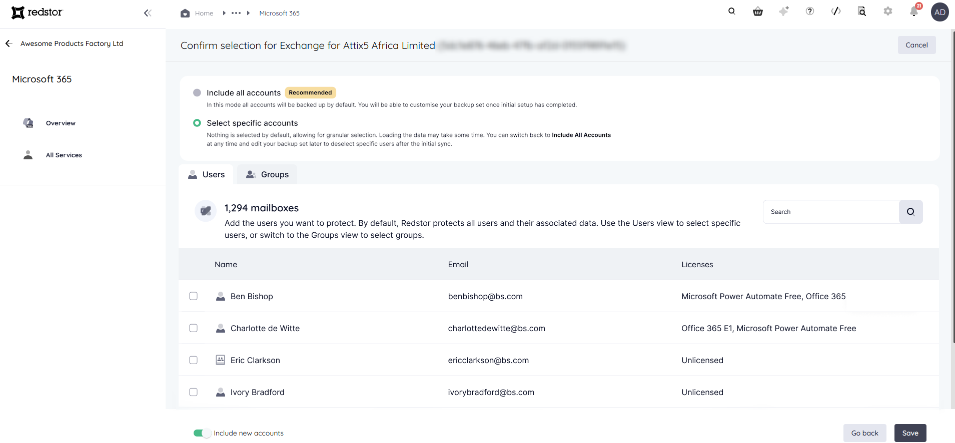This screenshot has width=955, height=443.
Task: Expand the breadcrumb ellipsis
Action: pyautogui.click(x=236, y=13)
